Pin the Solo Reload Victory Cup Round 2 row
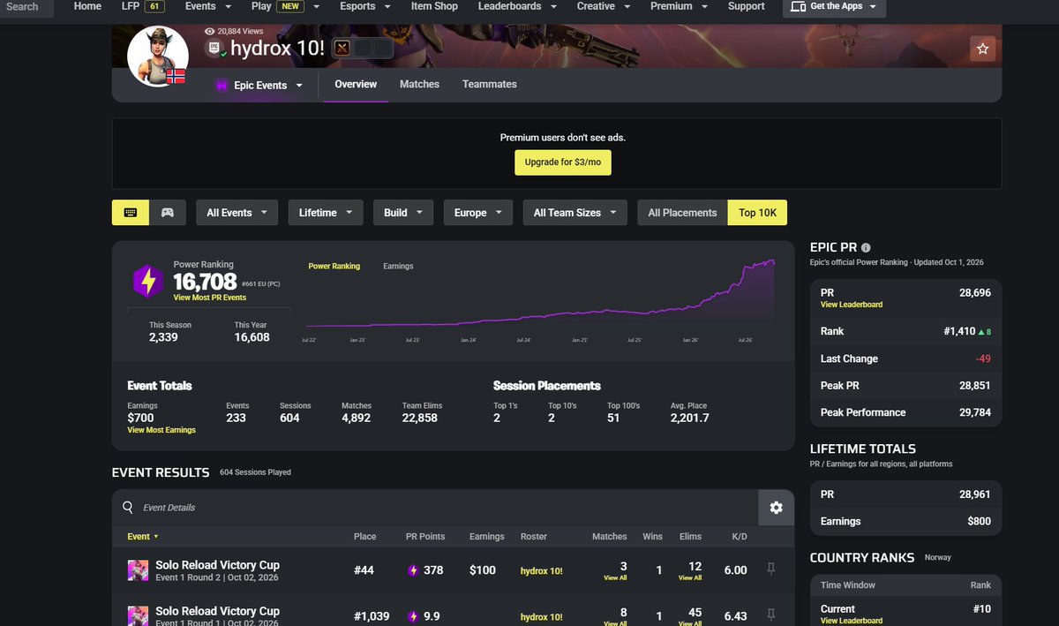This screenshot has height=626, width=1059. [x=770, y=569]
